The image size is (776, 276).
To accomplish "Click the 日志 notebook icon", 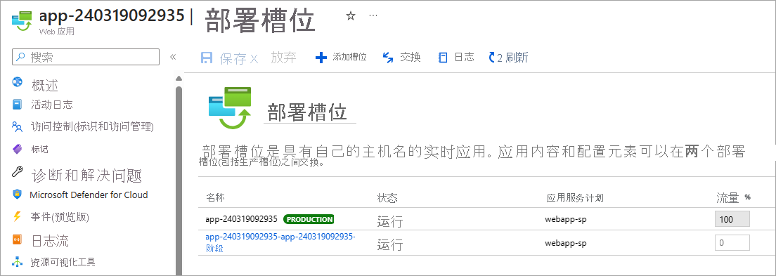I will coord(443,58).
